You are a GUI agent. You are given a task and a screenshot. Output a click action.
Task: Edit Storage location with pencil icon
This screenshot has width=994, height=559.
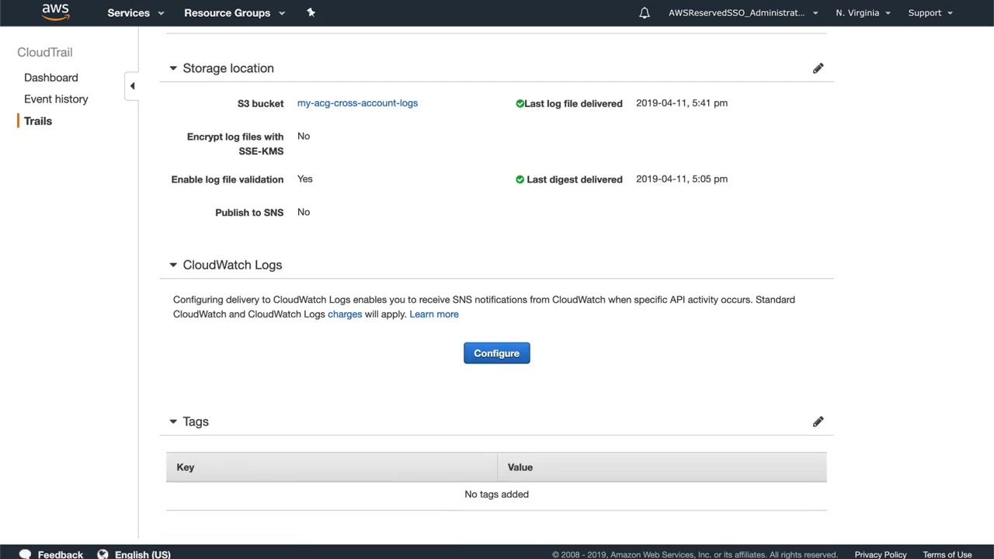click(818, 68)
